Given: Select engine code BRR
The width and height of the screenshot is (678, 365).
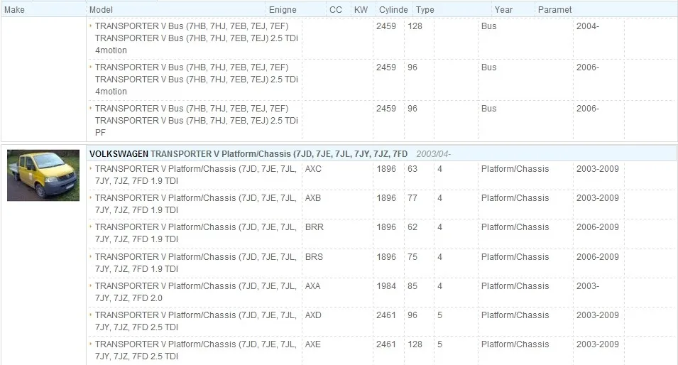Looking at the screenshot, I should [314, 227].
